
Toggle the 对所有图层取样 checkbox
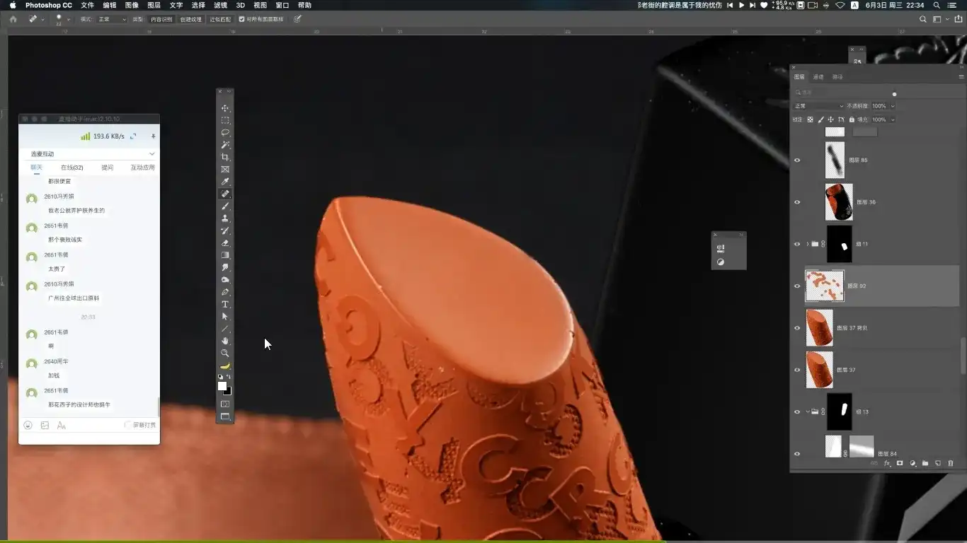242,19
